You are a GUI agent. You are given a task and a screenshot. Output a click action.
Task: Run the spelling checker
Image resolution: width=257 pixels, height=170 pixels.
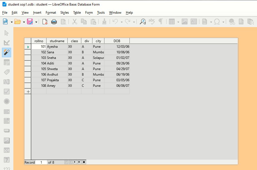click(152, 21)
